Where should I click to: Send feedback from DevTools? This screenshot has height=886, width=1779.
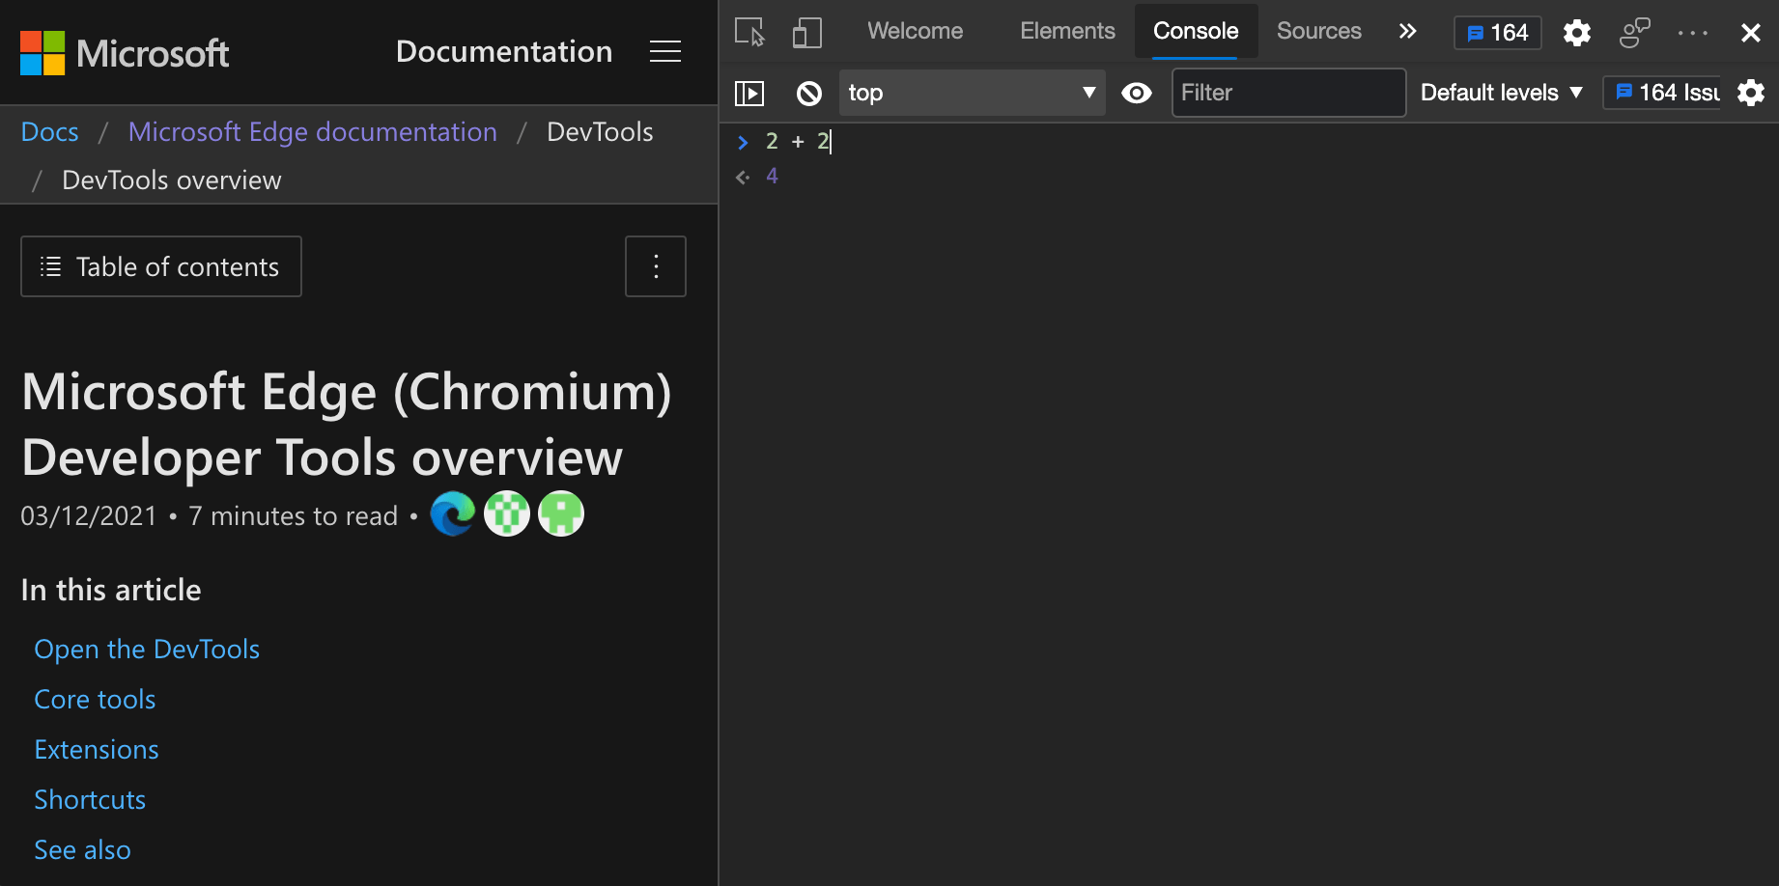click(1634, 32)
